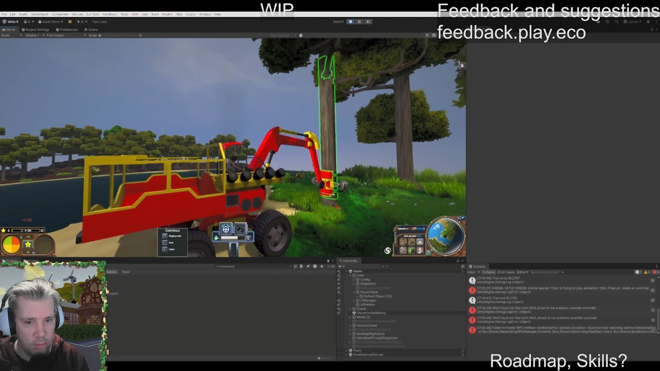Click the excavator arm mode icon

click(x=240, y=228)
